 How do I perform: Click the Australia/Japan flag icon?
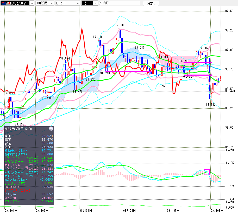[x=6, y=3]
